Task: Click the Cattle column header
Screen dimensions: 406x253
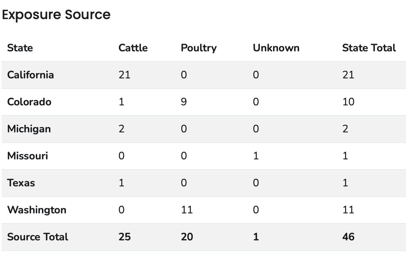Action: click(x=133, y=48)
